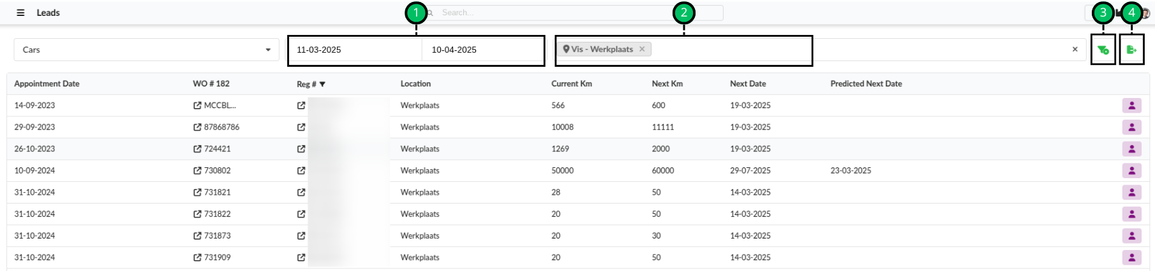Click external link icon beside WO 724421
Image resolution: width=1155 pixels, height=271 pixels.
tap(197, 149)
